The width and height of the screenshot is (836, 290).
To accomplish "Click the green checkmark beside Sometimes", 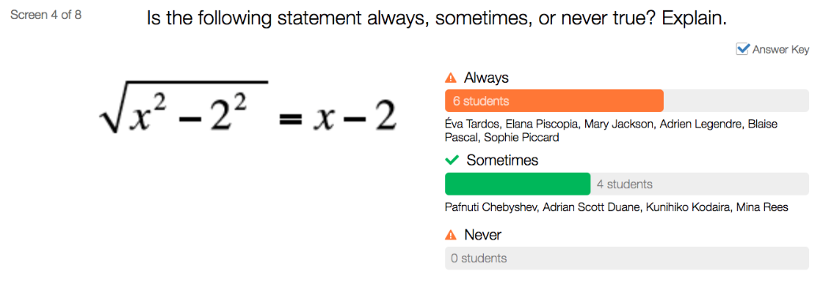I will [452, 160].
